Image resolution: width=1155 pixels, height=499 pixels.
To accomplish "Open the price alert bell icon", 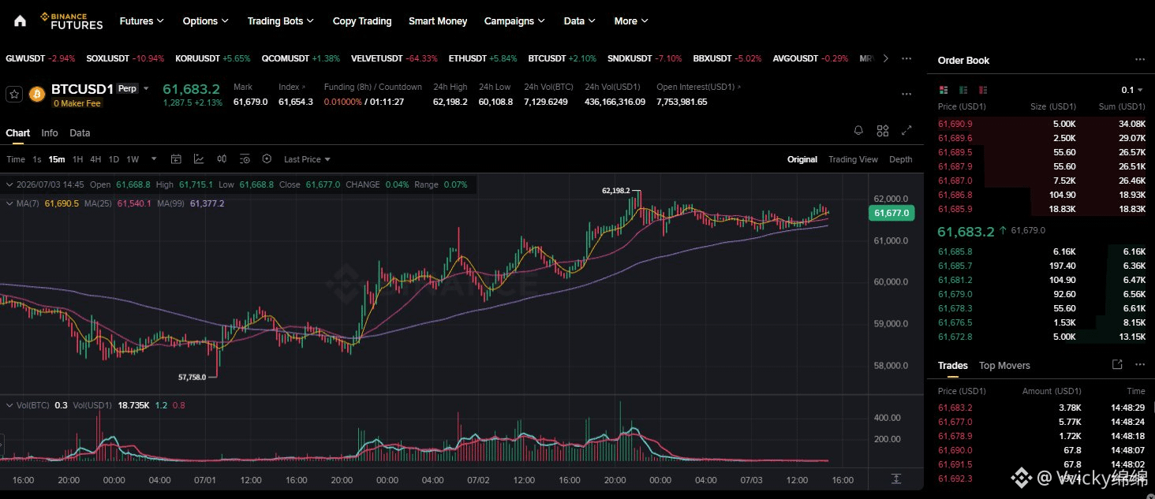I will click(x=858, y=131).
